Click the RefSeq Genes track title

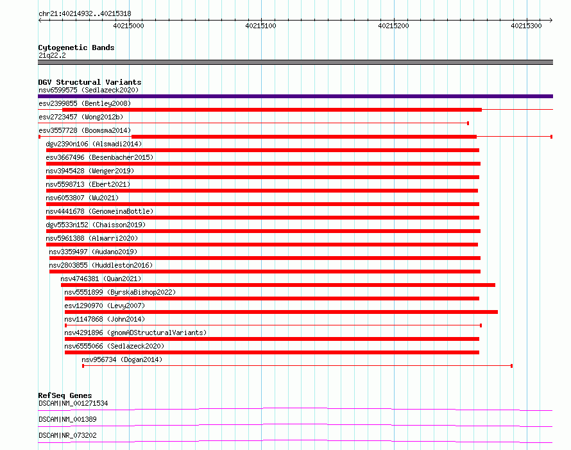[x=65, y=395]
